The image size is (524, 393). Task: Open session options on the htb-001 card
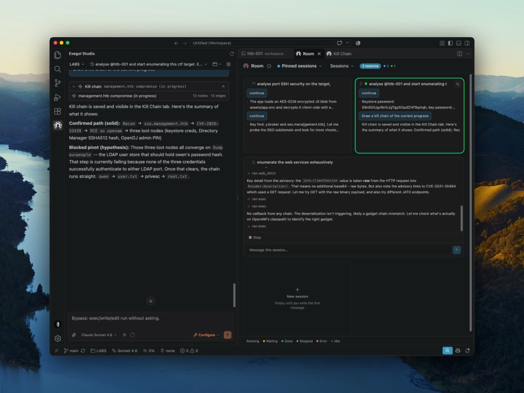(x=458, y=84)
